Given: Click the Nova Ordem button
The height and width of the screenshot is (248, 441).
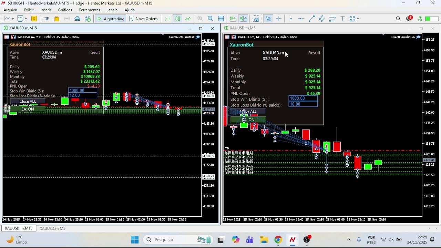Looking at the screenshot, I should point(143,19).
